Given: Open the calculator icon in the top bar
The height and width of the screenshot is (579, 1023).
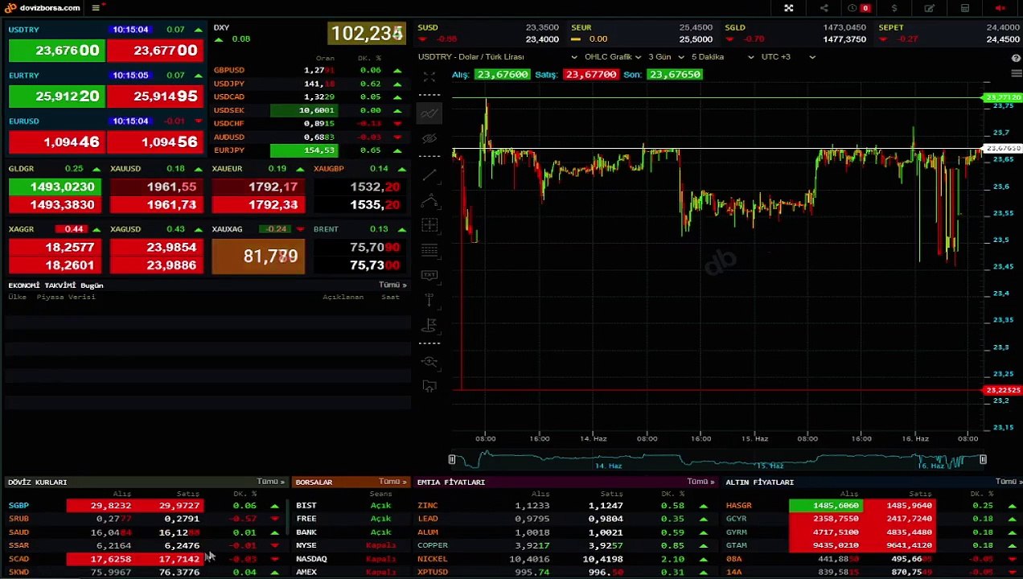Looking at the screenshot, I should 965,8.
